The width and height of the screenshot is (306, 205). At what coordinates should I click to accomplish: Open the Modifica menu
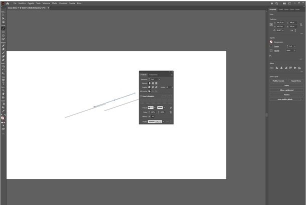pos(22,3)
